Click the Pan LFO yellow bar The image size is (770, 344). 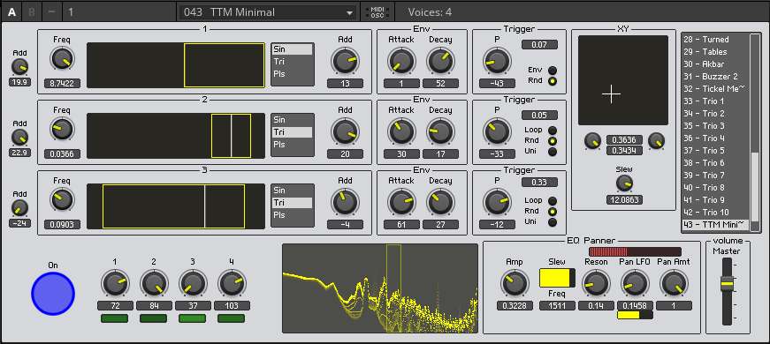point(635,315)
